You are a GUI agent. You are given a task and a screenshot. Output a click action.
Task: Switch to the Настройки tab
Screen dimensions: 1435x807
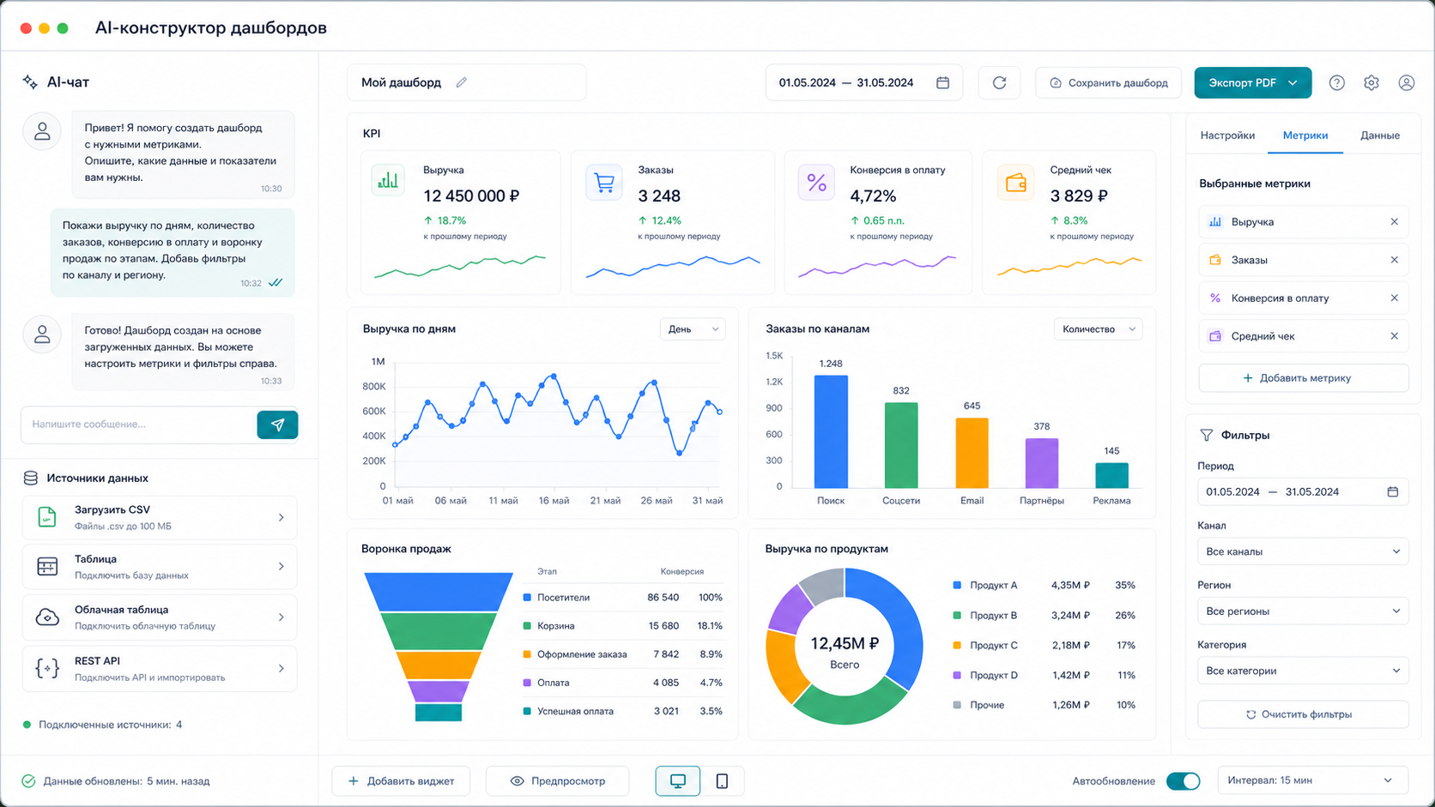click(1227, 136)
